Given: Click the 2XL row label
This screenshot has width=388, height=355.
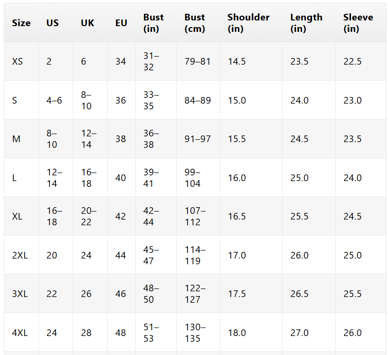Looking at the screenshot, I should 21,255.
